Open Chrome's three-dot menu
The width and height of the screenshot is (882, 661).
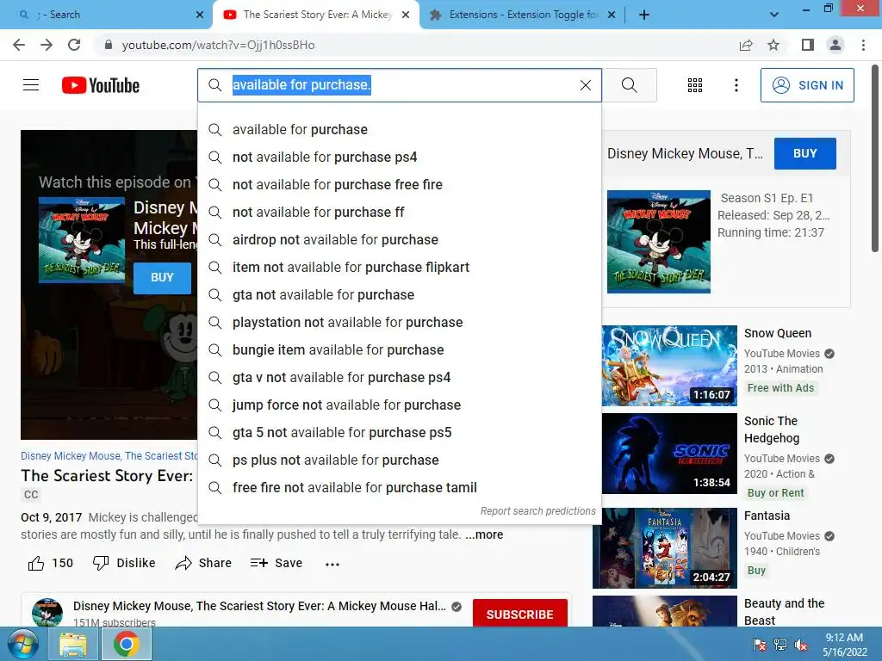point(863,45)
